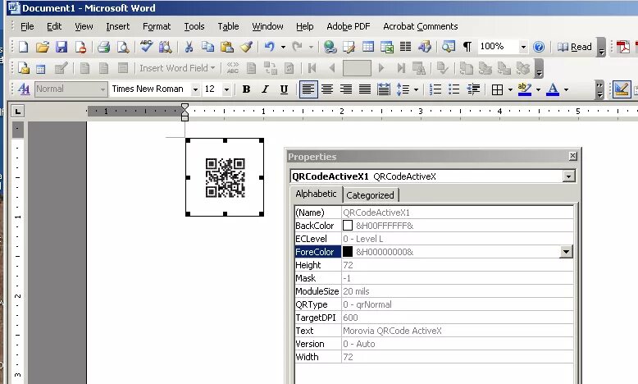The image size is (638, 384).
Task: Set Center paragraph alignment
Action: pos(327,89)
